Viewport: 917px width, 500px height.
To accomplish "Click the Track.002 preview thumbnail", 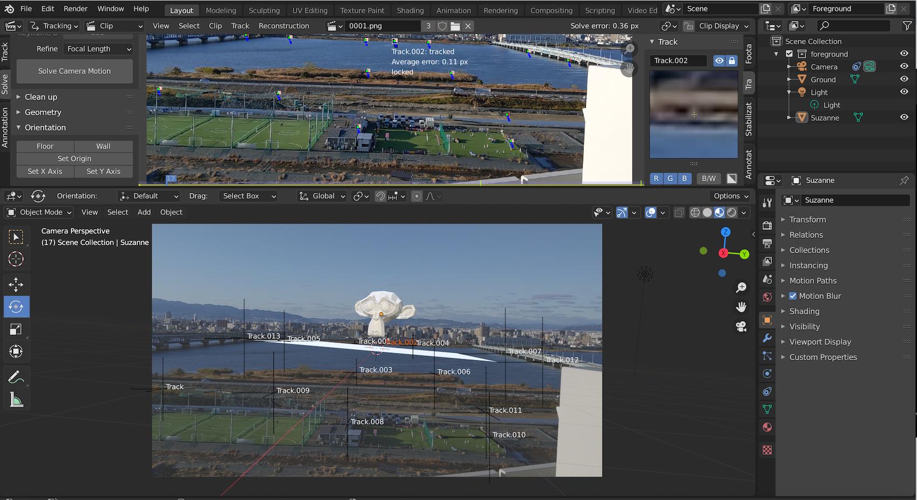I will (x=694, y=114).
